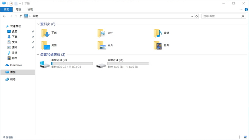The height and width of the screenshot is (140, 249).
Task: Go forward with the right arrow button
Action: (11, 16)
